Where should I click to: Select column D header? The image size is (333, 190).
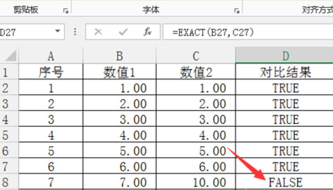(285, 56)
